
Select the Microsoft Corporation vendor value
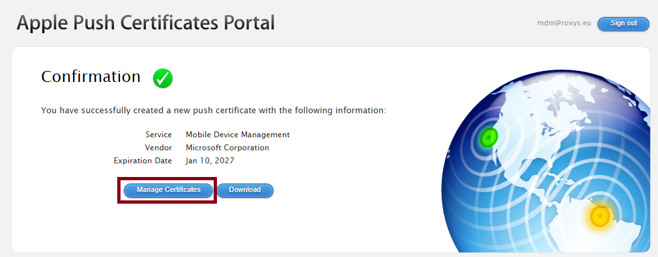pos(227,148)
